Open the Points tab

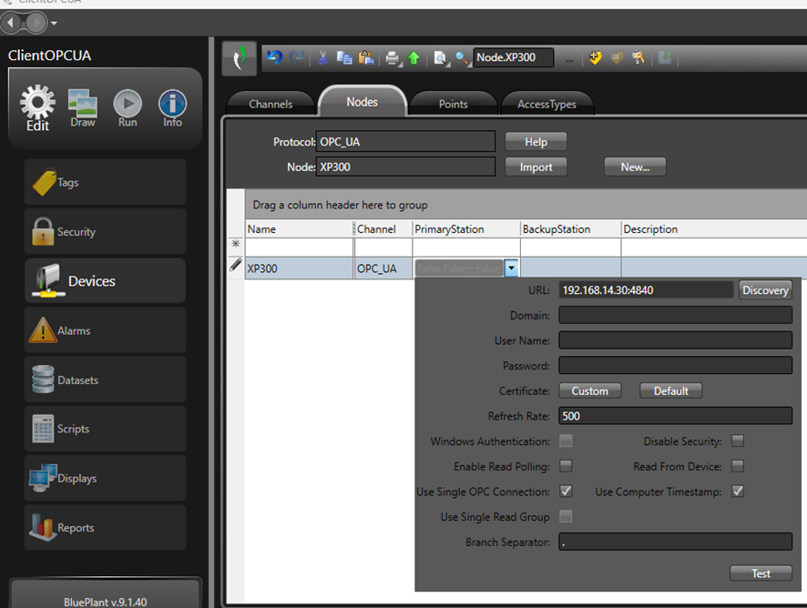coord(453,104)
